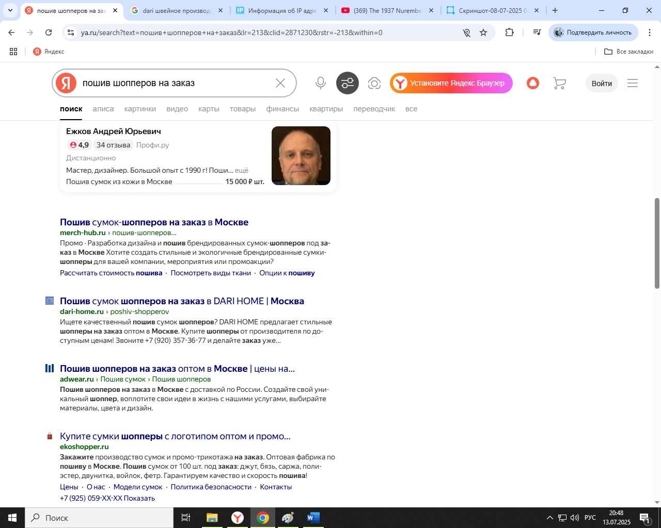Click 'Опции к пошиву' sitelink
This screenshot has height=528, width=661.
click(x=287, y=273)
